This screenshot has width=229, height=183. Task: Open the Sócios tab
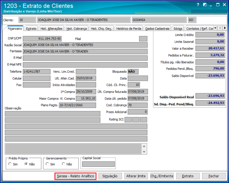coord(178,29)
